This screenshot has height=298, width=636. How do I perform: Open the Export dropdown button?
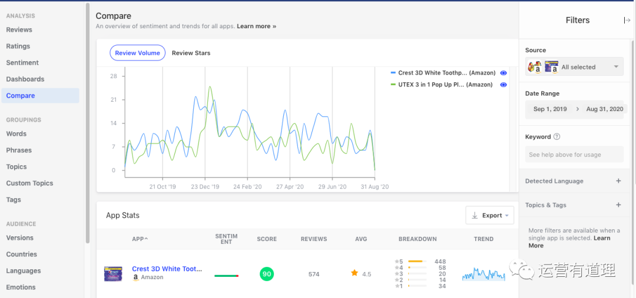pyautogui.click(x=490, y=216)
